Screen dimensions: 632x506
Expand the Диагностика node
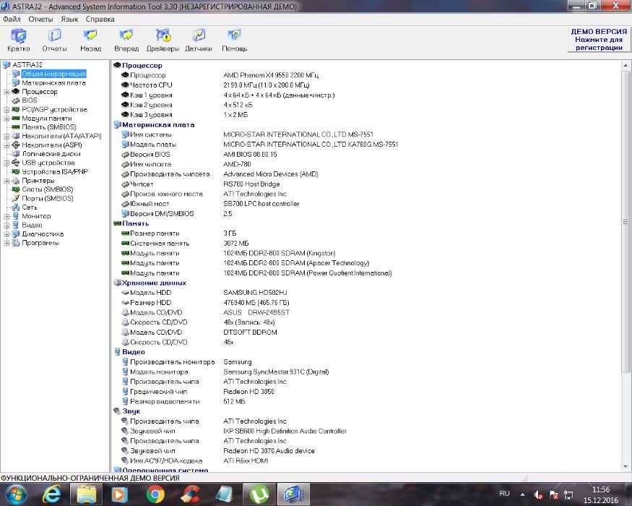7,234
